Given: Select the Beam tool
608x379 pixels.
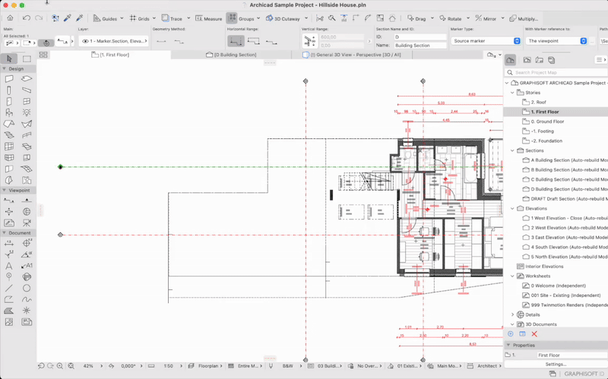Looking at the screenshot, I should point(27,90).
